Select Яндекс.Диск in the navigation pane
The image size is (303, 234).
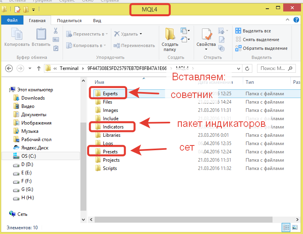pyautogui.click(x=35, y=148)
